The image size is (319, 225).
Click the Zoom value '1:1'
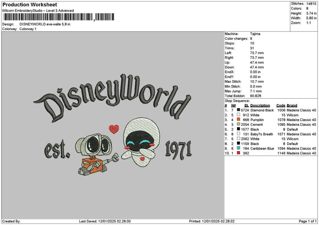point(308,23)
